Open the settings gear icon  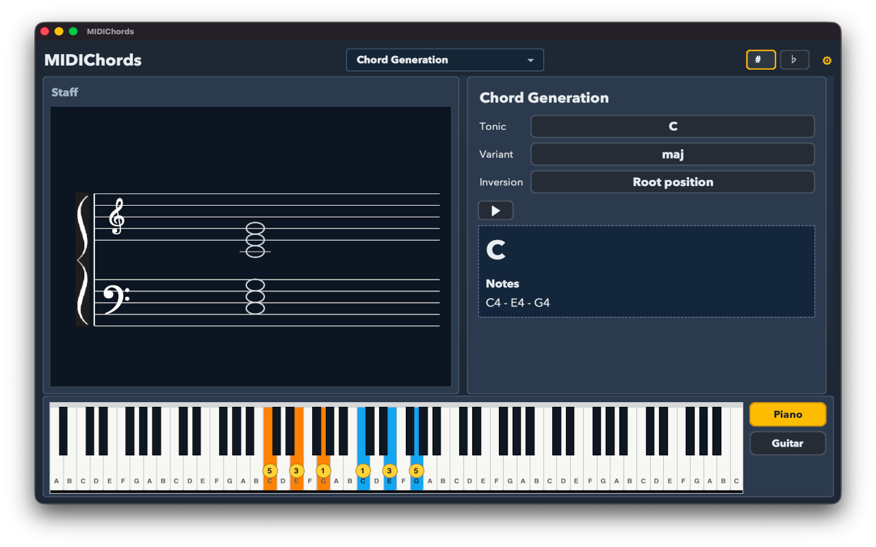(x=827, y=60)
